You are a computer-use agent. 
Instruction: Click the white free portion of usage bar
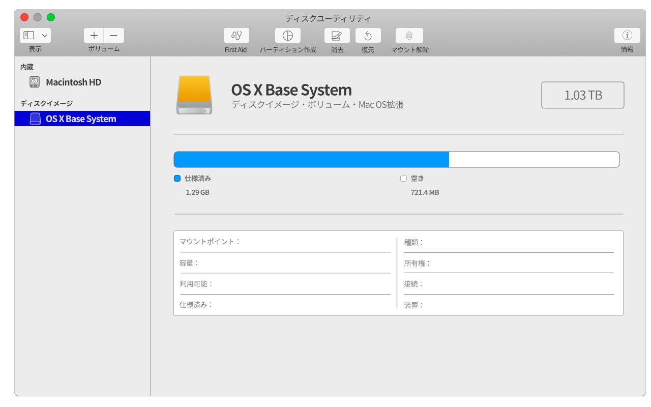click(x=534, y=159)
